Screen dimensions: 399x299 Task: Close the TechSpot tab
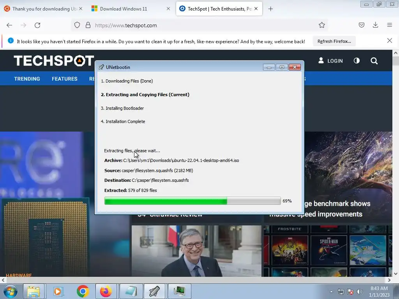pyautogui.click(x=256, y=9)
